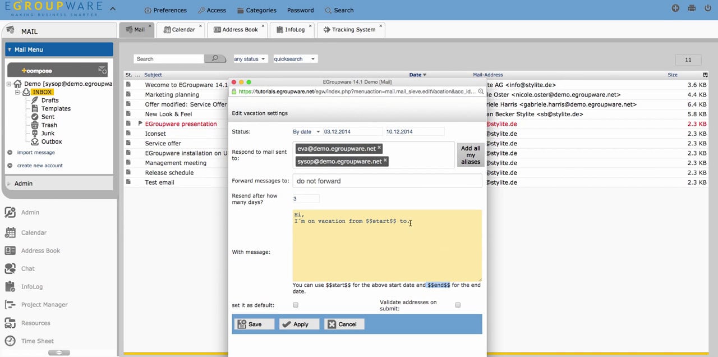Screen dimensions: 718x357
Task: Click the print icon in the top bar
Action: point(692,8)
